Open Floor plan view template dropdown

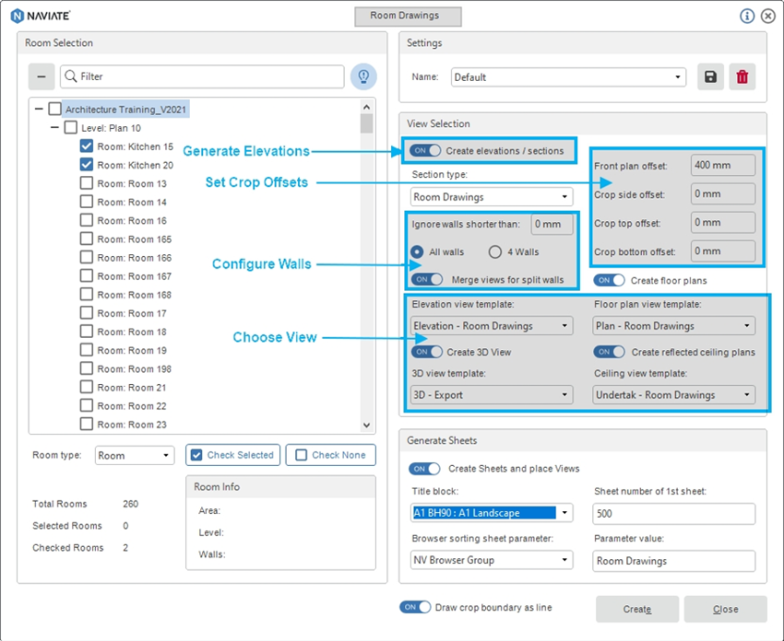point(673,325)
